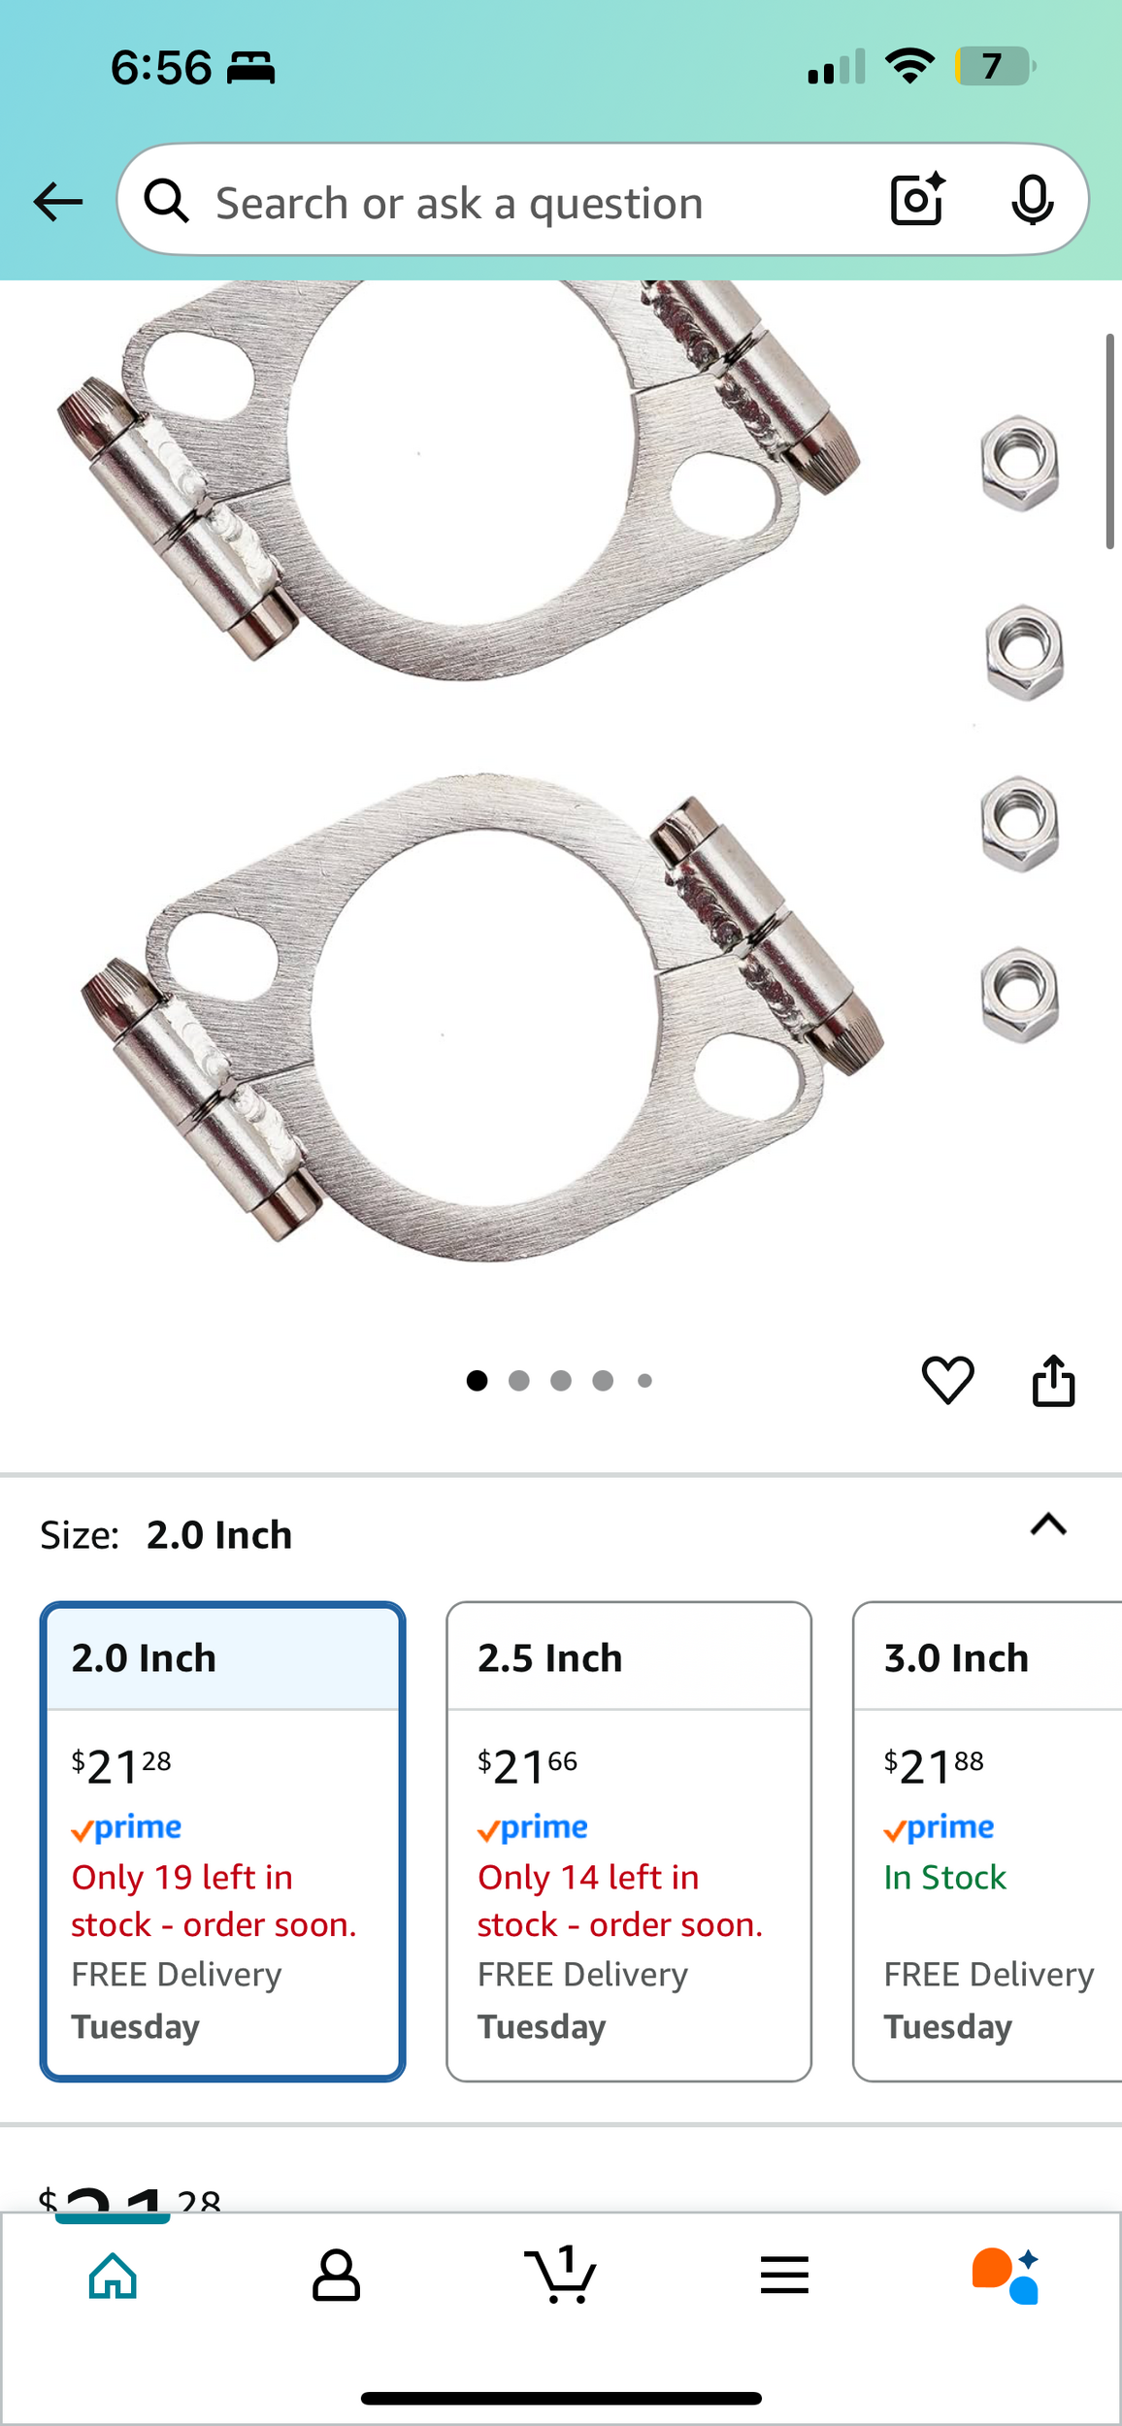Go to the Home tab
The width and height of the screenshot is (1122, 2426).
tap(113, 2275)
